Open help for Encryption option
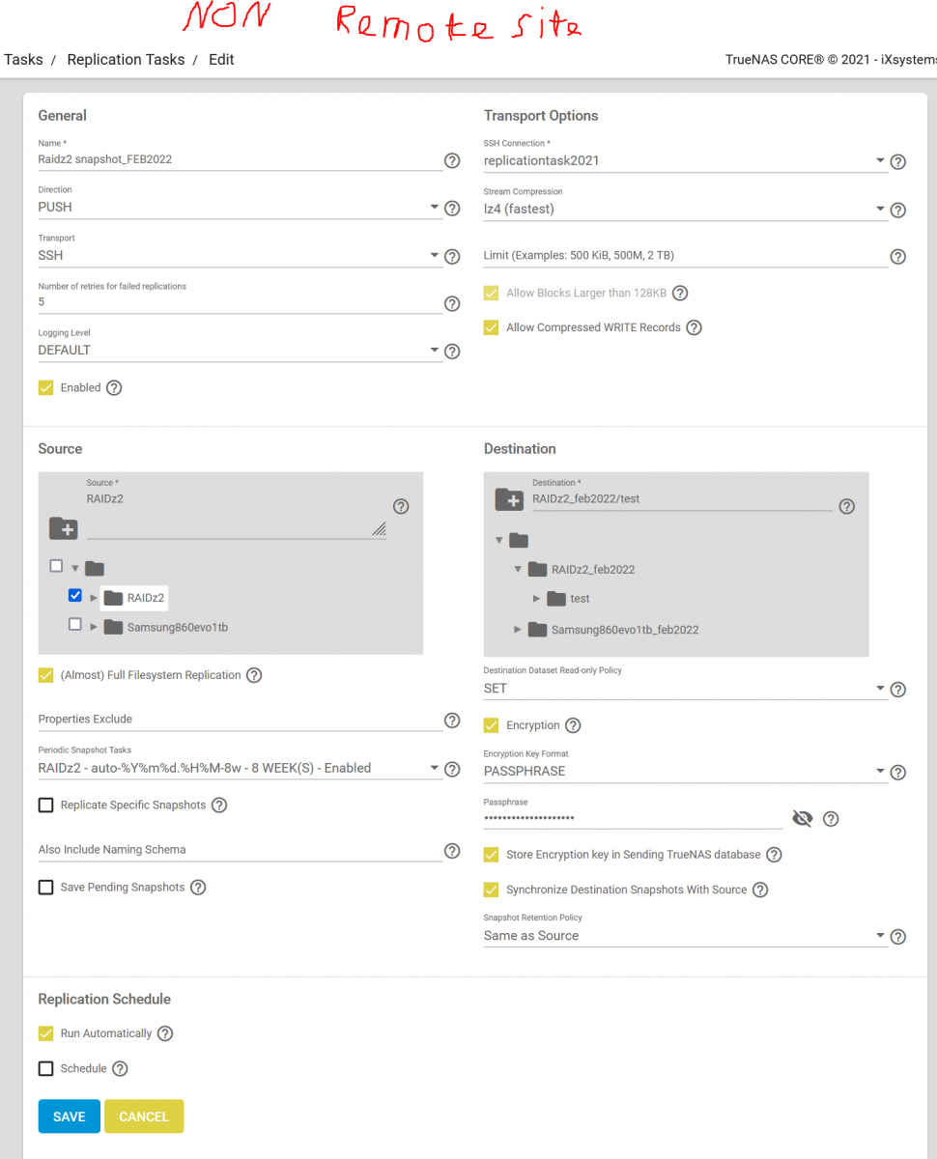The width and height of the screenshot is (937, 1159). (573, 725)
